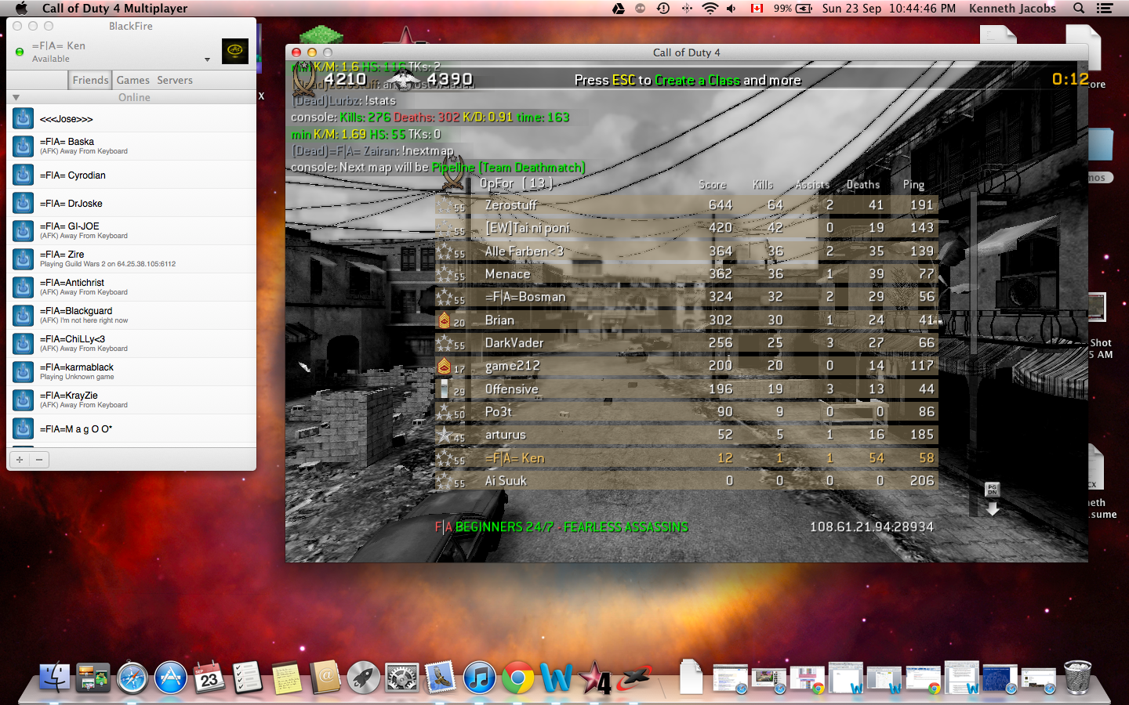Select friend <<<Jose>>>
The image size is (1129, 705).
tap(132, 118)
